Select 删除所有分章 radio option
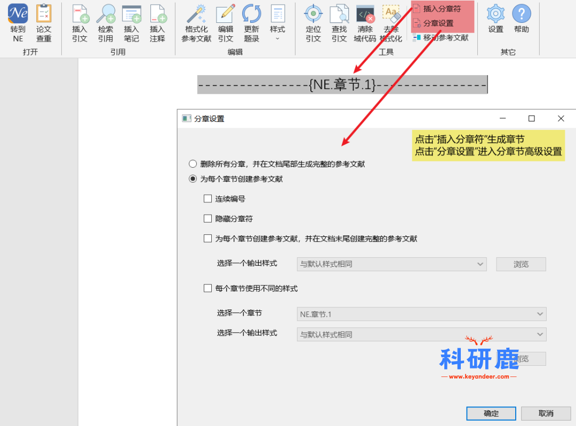 193,164
